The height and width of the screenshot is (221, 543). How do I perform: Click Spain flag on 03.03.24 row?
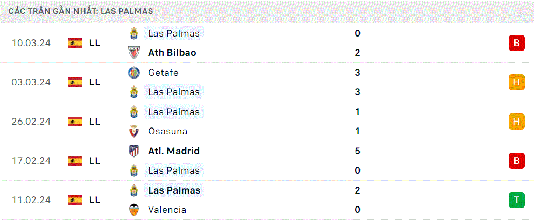75,82
